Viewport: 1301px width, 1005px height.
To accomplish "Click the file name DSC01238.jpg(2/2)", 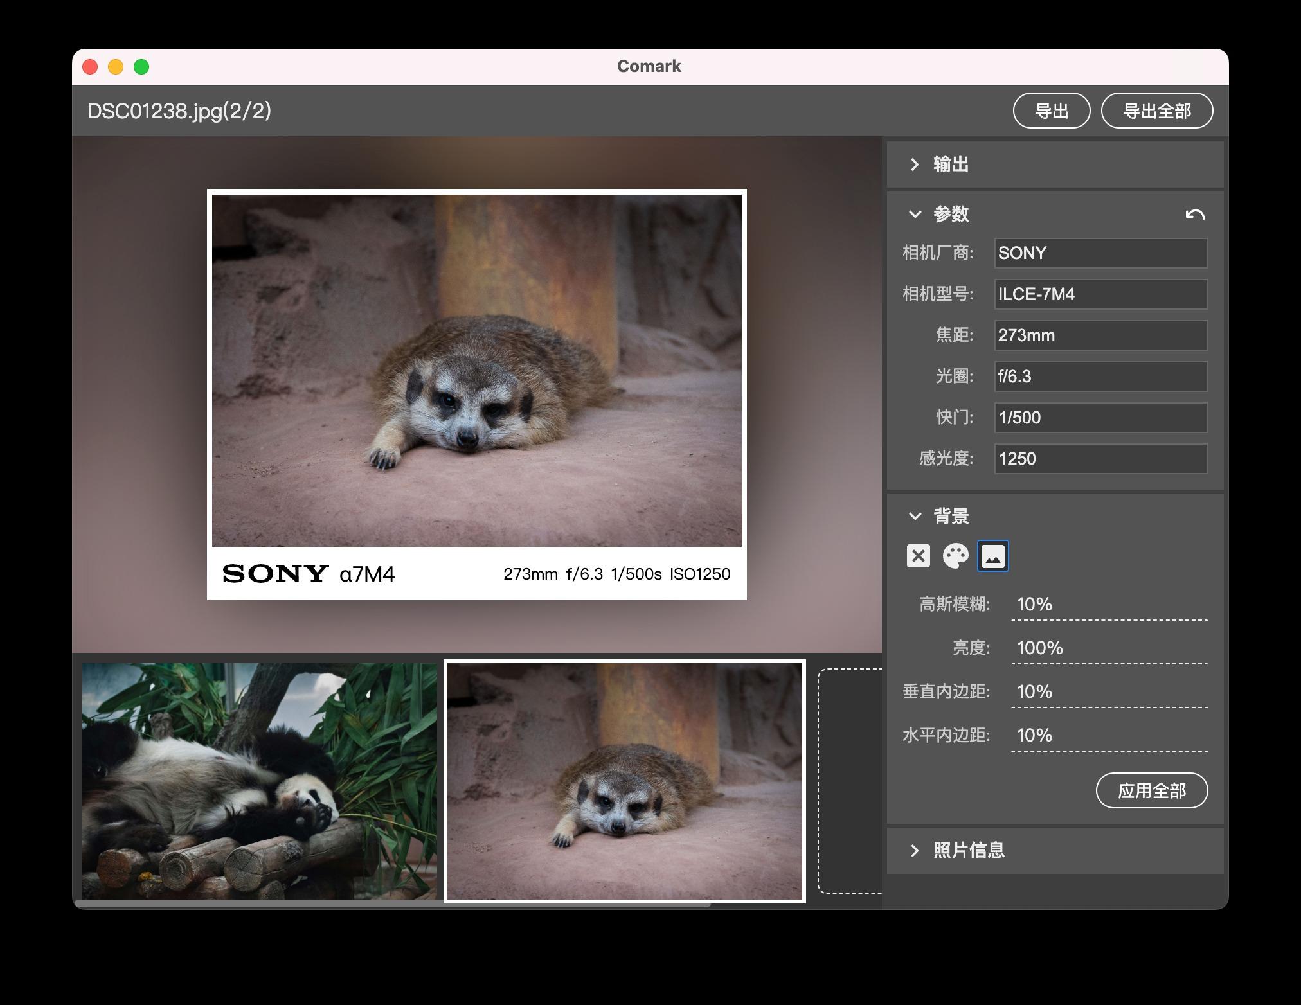I will (x=179, y=111).
